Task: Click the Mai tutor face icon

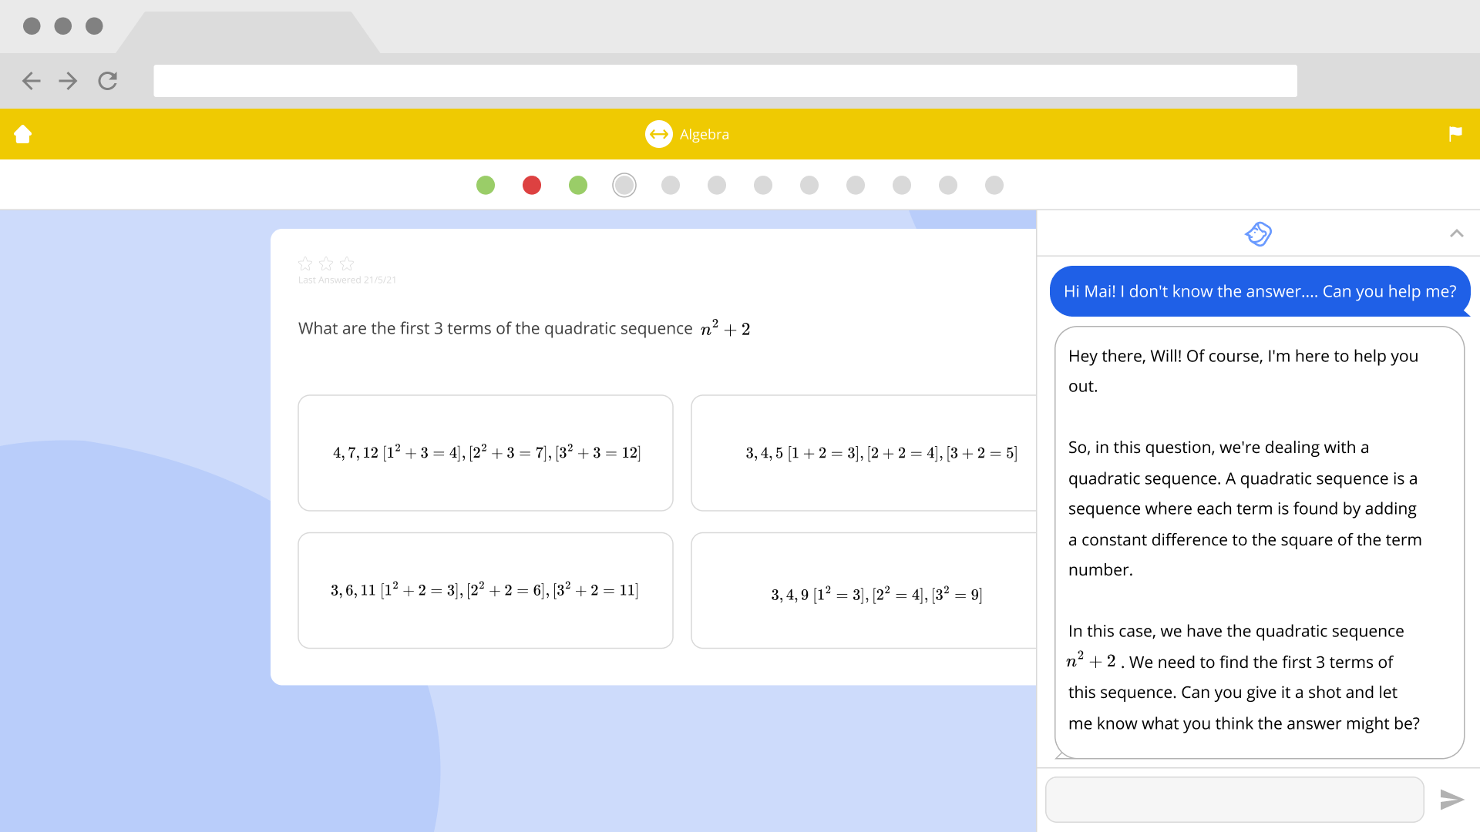Action: click(x=1258, y=233)
